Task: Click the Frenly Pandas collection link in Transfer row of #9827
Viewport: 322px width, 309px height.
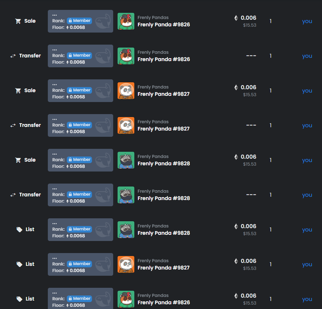Action: 153,122
